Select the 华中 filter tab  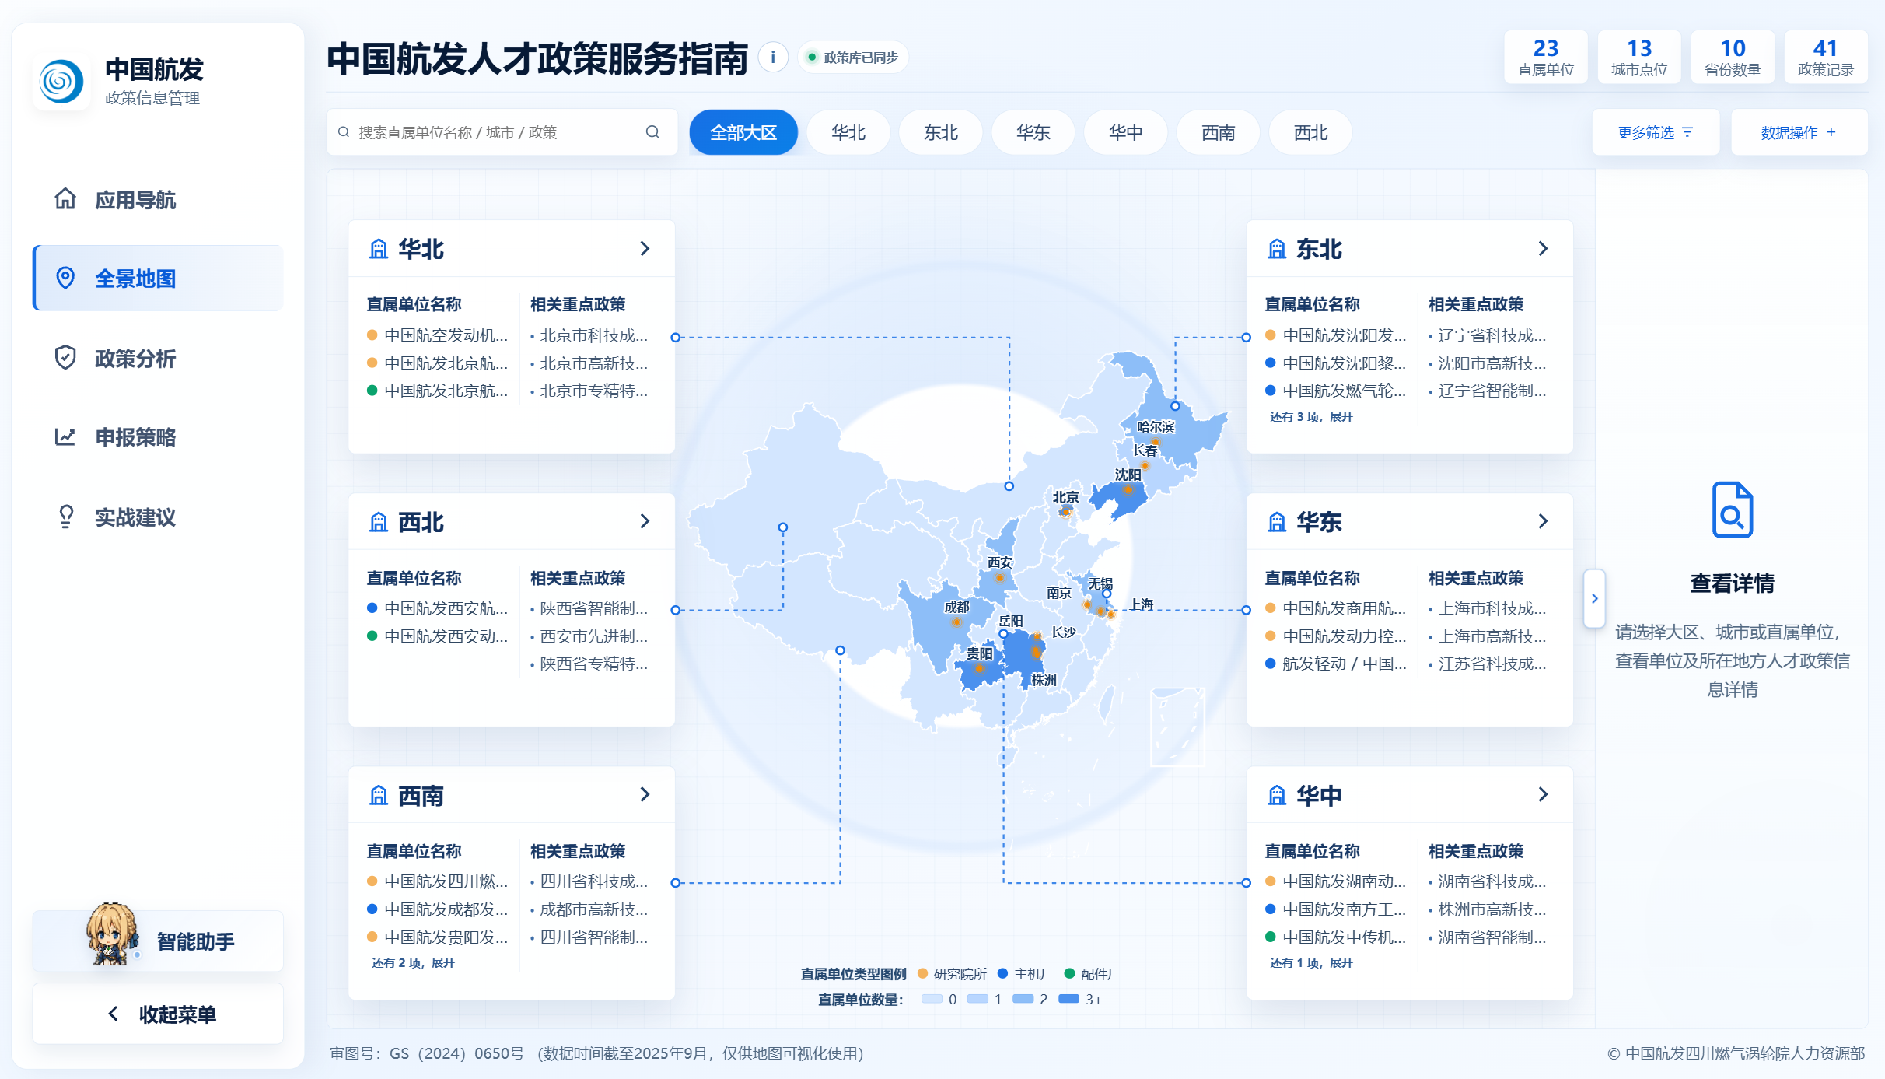click(1126, 132)
